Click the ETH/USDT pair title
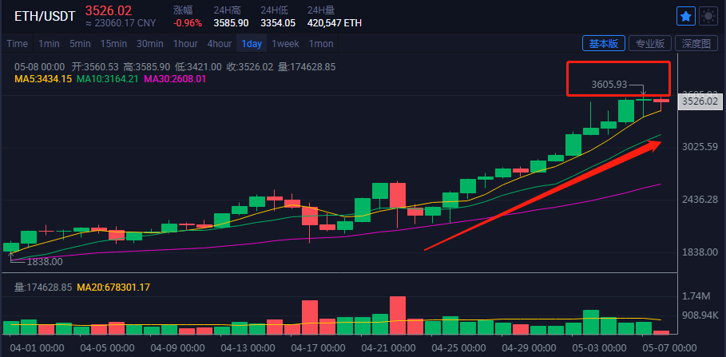The image size is (726, 357). click(45, 16)
